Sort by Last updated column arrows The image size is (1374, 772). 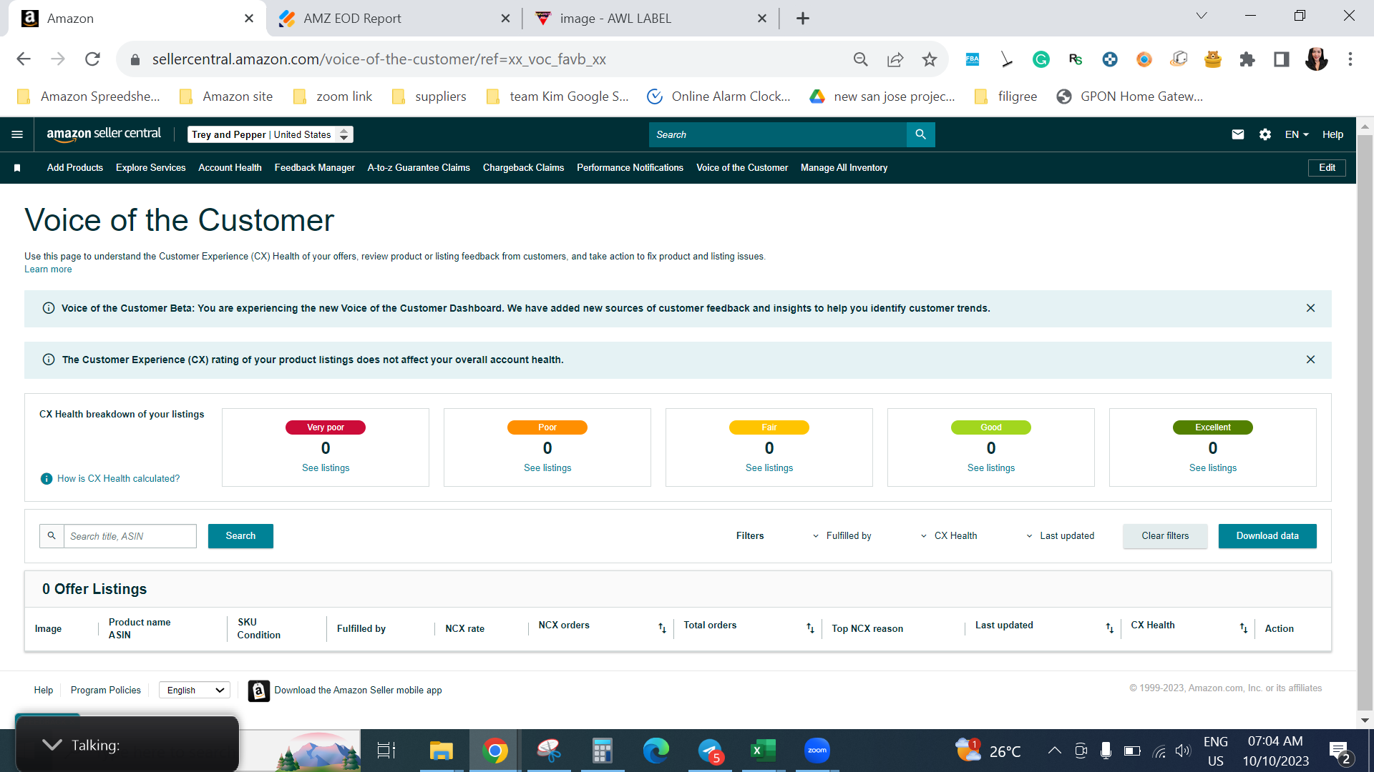[x=1109, y=628]
